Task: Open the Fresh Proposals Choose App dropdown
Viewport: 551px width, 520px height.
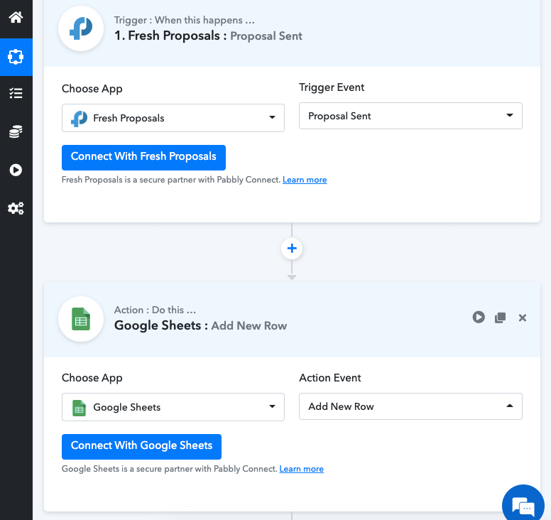Action: click(173, 118)
